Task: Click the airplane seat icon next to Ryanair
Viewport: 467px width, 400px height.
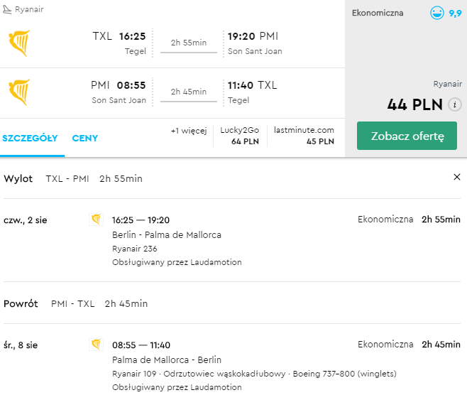Action: (7, 9)
